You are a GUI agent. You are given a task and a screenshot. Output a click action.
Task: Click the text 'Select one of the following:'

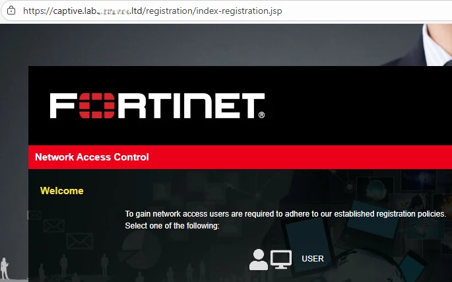click(x=172, y=226)
